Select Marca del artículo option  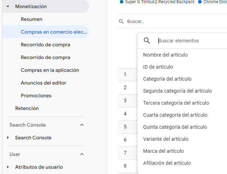point(163,151)
